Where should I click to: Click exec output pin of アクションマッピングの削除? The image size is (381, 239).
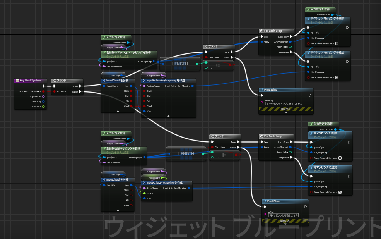coord(347,28)
